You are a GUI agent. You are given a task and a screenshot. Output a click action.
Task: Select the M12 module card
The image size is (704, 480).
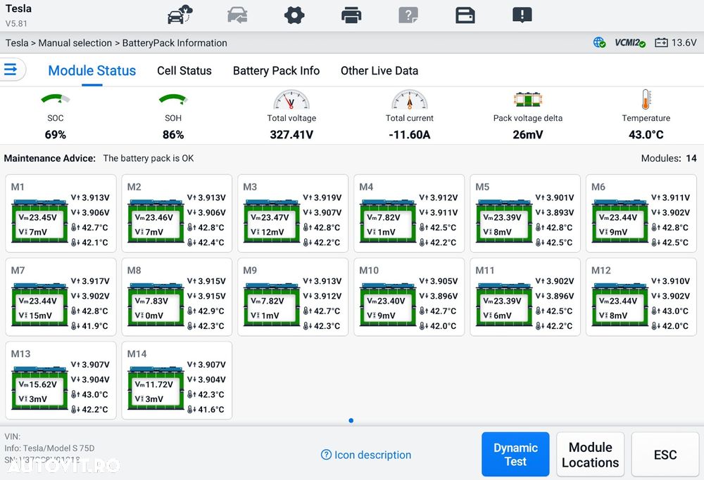point(641,297)
